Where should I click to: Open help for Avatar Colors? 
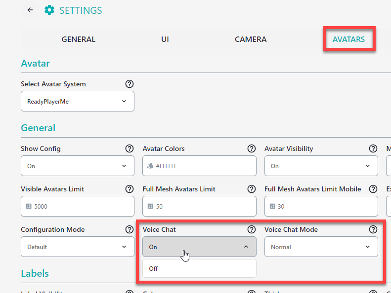pyautogui.click(x=251, y=148)
